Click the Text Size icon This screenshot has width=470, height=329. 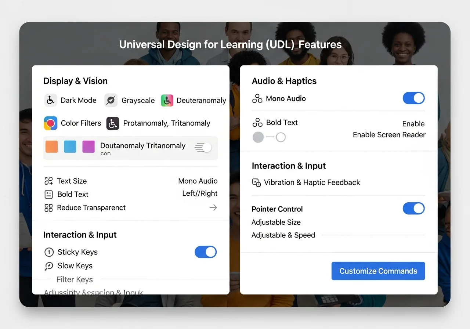[48, 181]
